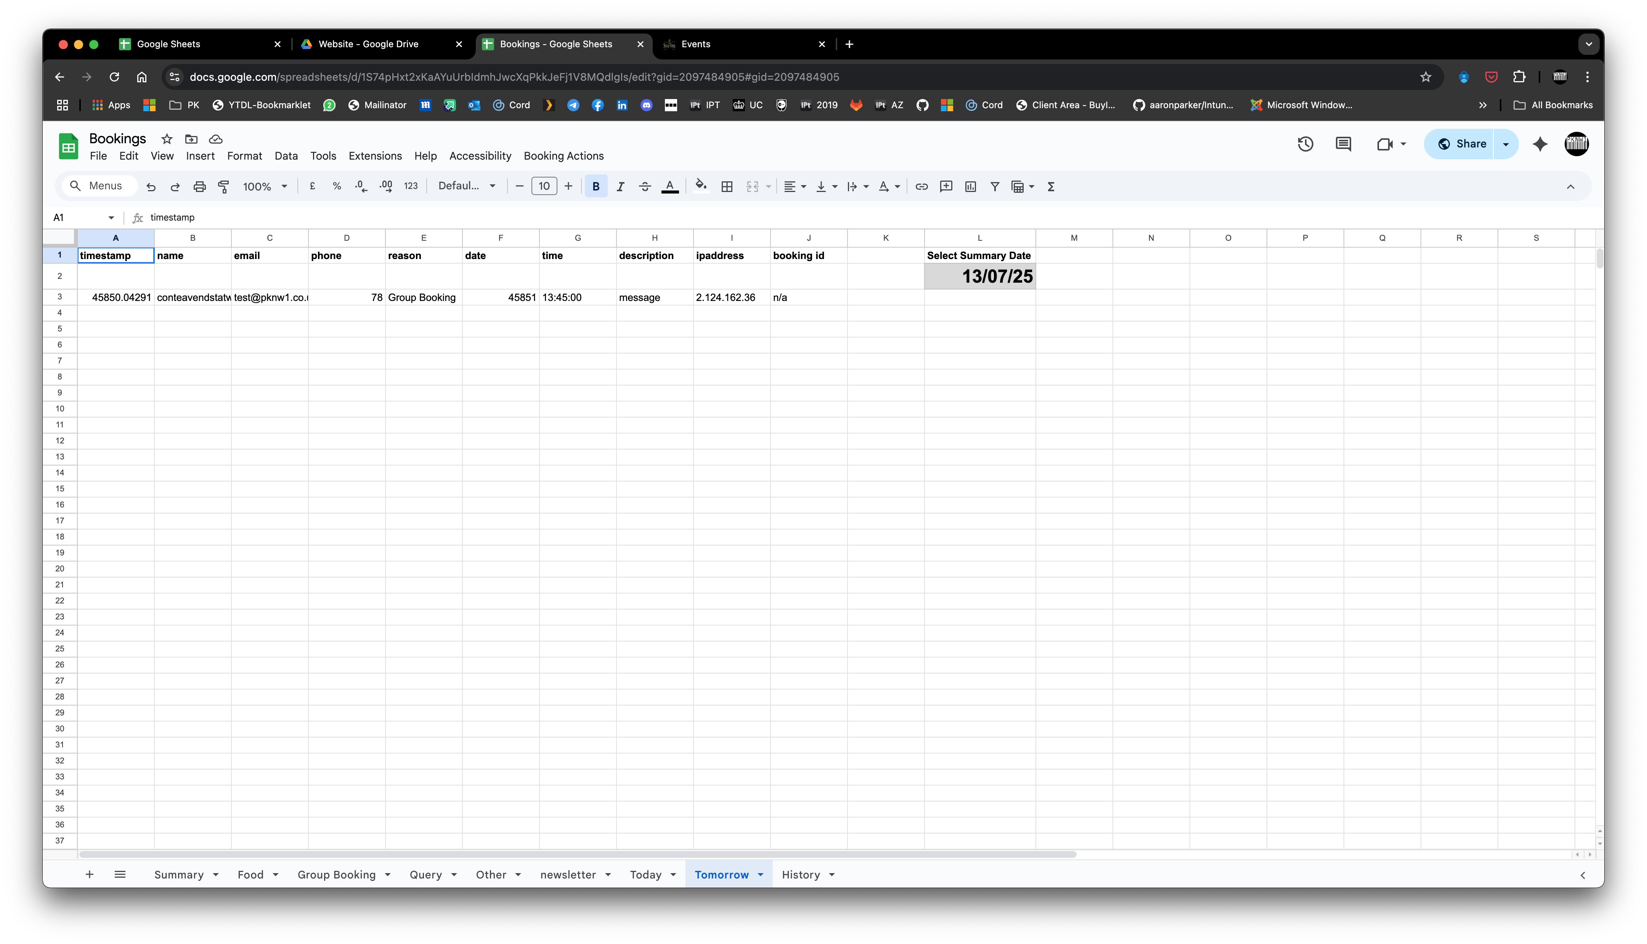Switch to Website - Google Drive browser tab

coord(368,44)
